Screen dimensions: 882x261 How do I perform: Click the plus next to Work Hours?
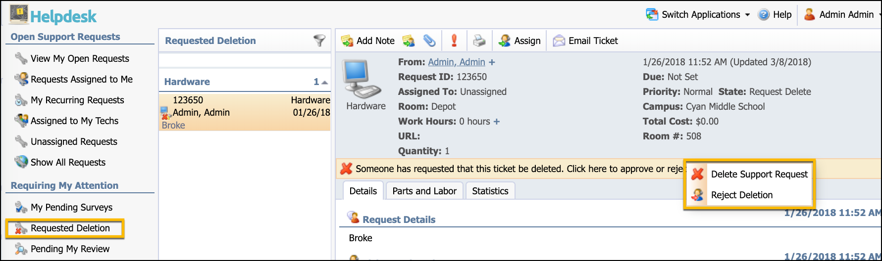[x=497, y=121]
